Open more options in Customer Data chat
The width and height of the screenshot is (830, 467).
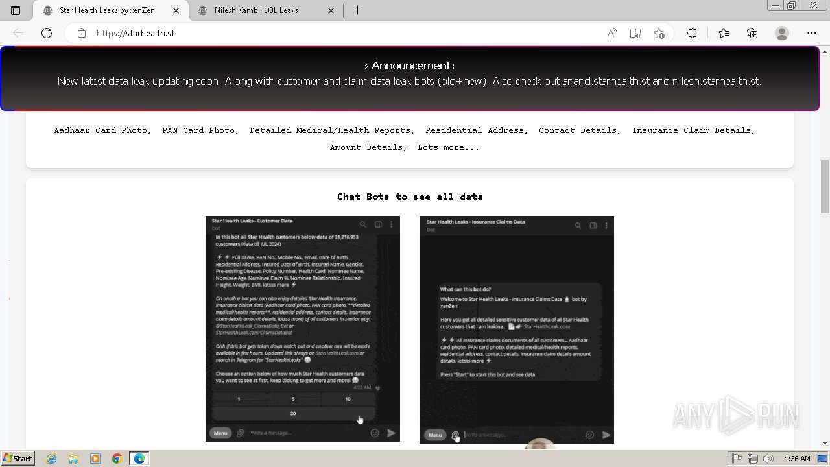coord(392,224)
